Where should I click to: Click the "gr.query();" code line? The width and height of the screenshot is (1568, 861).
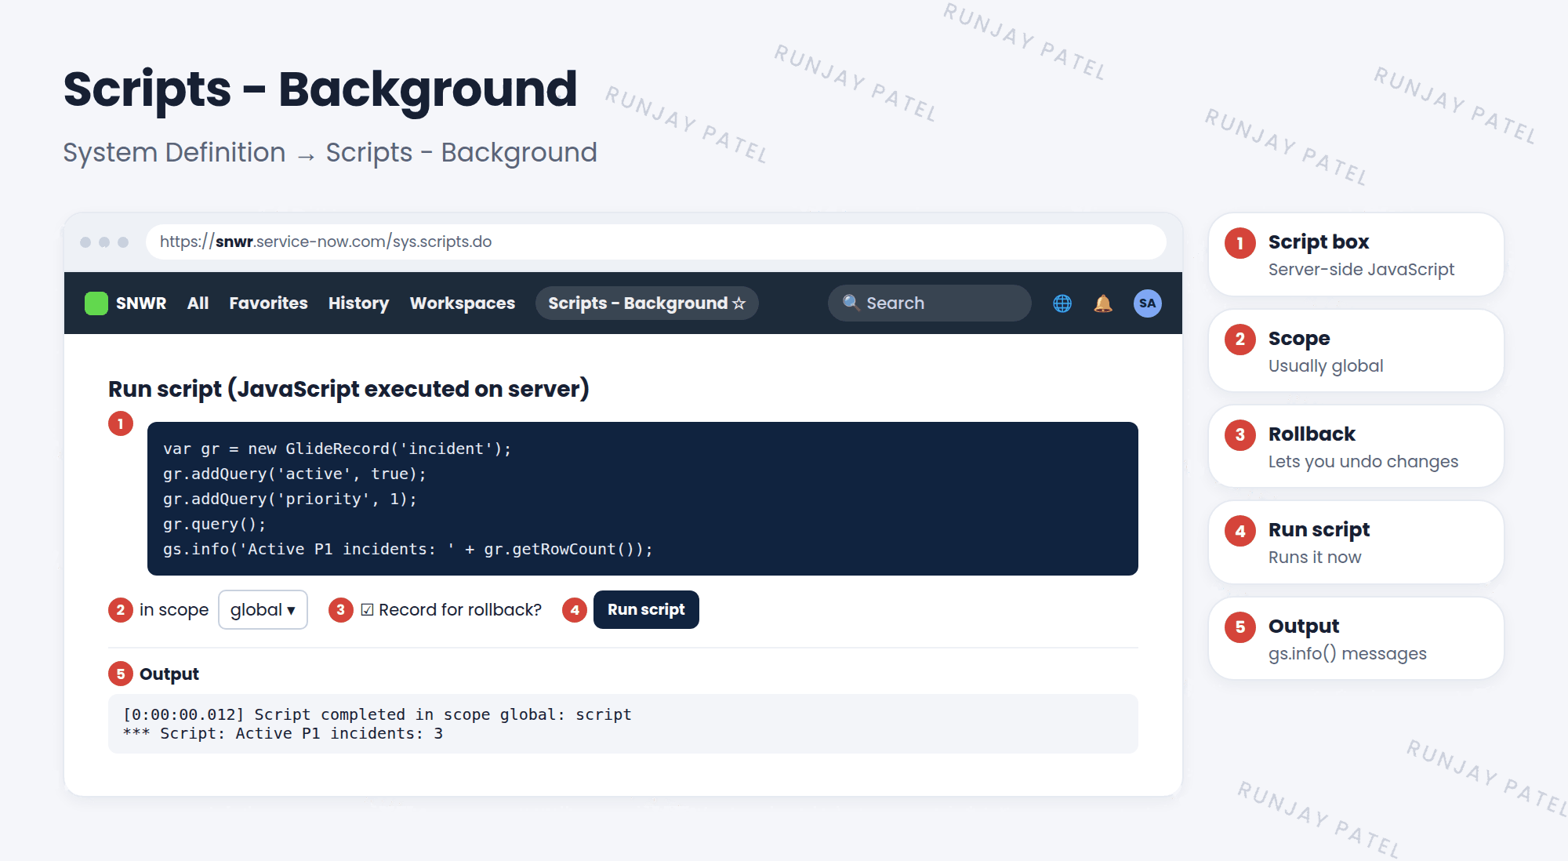(214, 524)
